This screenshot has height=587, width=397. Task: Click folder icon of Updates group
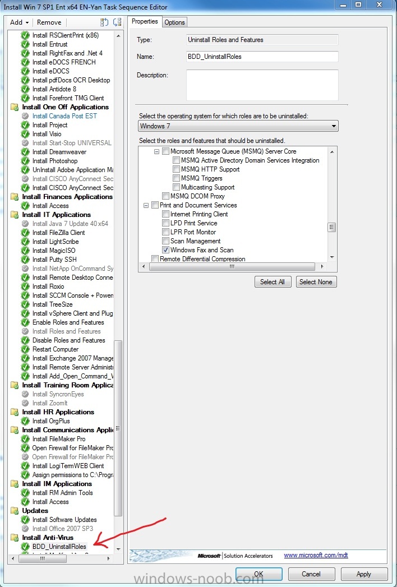tap(15, 511)
